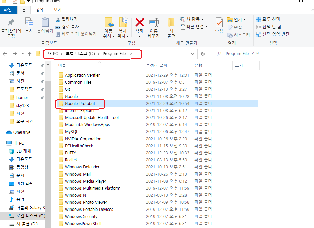Switch to the 보기 (View) tab
This screenshot has height=228, width=314.
[58, 10]
